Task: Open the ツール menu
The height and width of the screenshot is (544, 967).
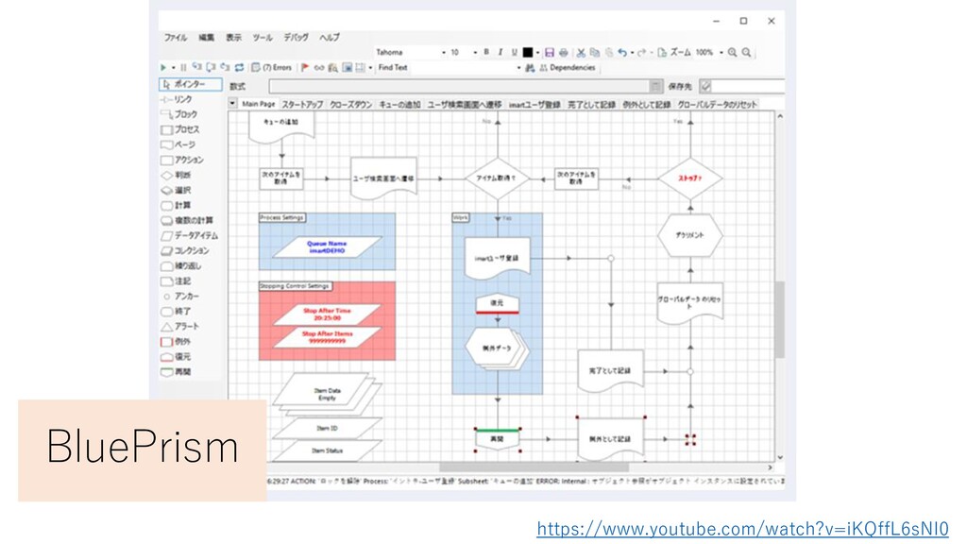Action: pyautogui.click(x=263, y=37)
